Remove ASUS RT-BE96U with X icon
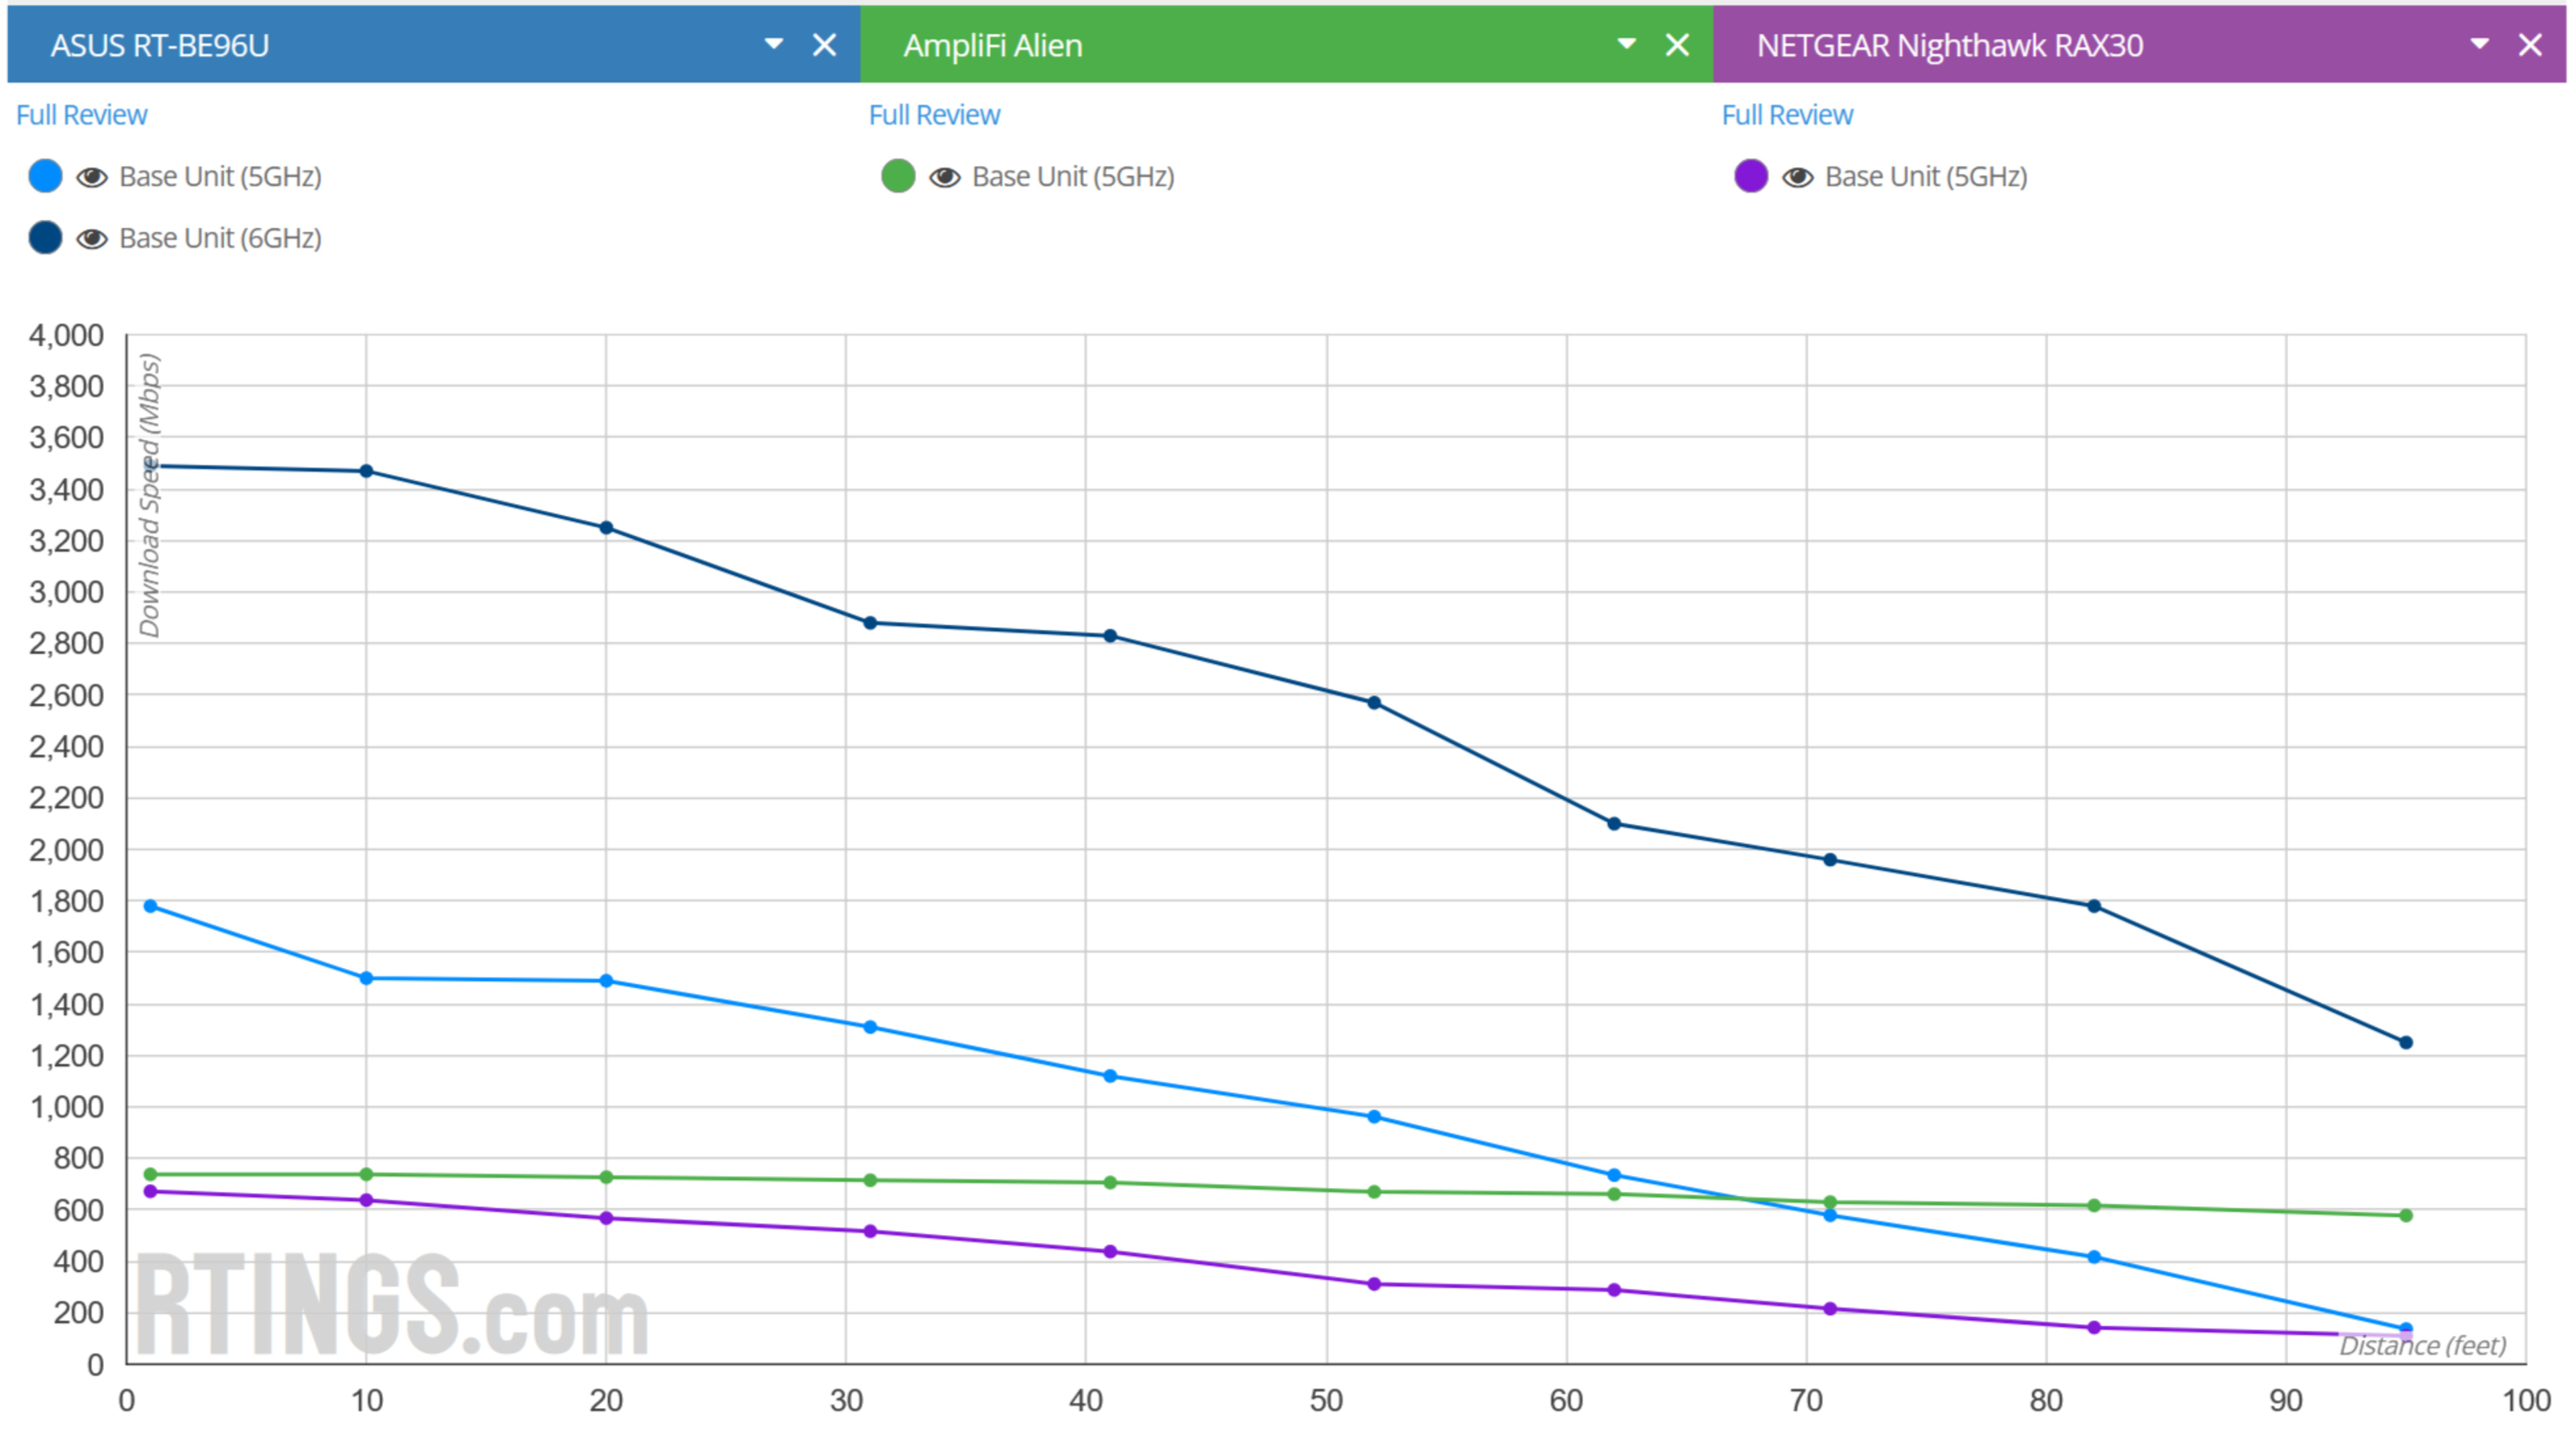 click(x=824, y=45)
